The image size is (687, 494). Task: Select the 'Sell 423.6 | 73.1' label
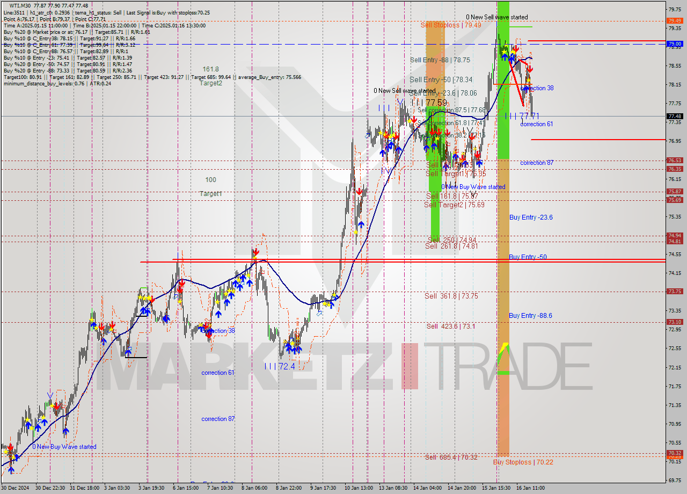450,326
